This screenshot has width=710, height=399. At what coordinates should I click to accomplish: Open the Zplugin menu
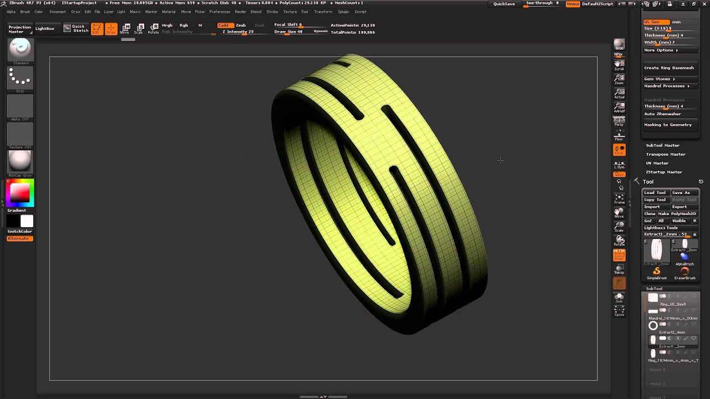click(343, 12)
